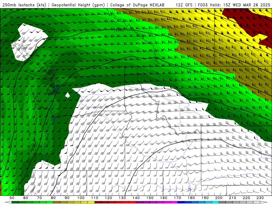Click the 180 knot color bar label
Viewport: 272px width, 204px height.
191,198
